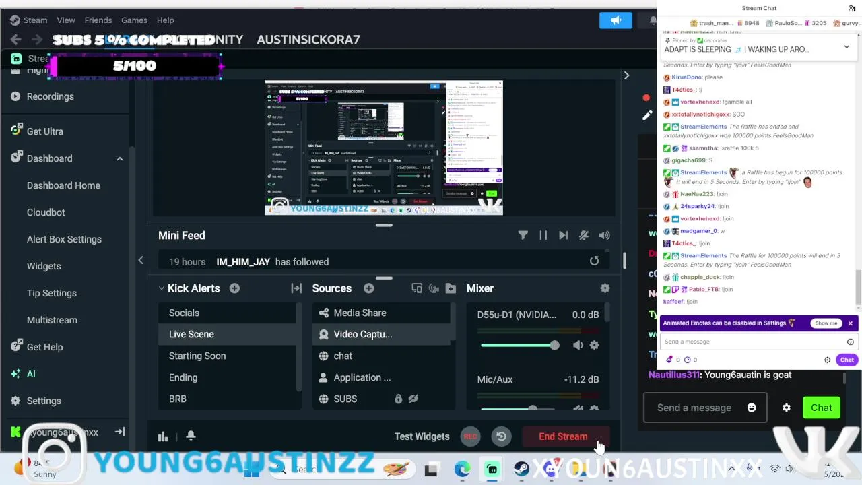Add a source folder
This screenshot has height=485, width=862.
tap(451, 288)
